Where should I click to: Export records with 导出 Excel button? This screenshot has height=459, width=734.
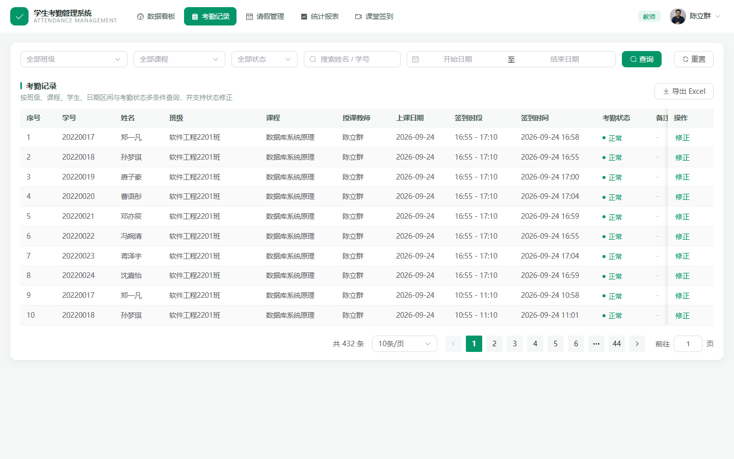click(684, 91)
